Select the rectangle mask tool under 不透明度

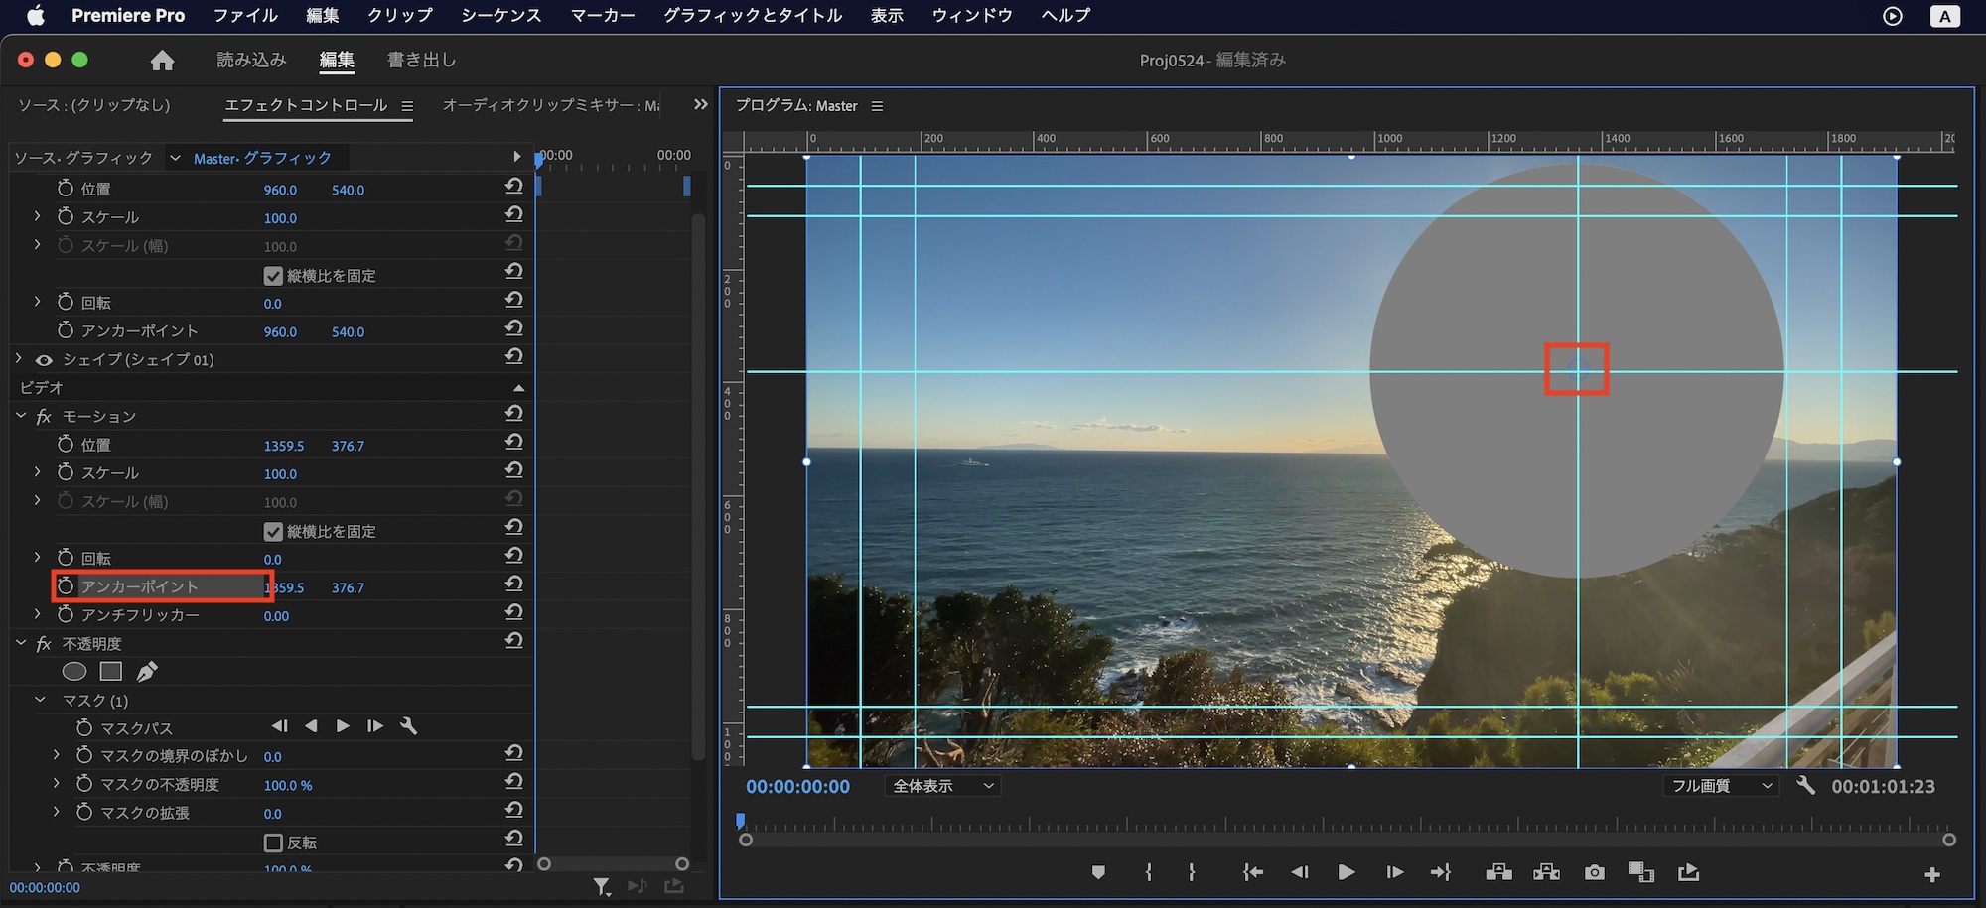(x=111, y=672)
